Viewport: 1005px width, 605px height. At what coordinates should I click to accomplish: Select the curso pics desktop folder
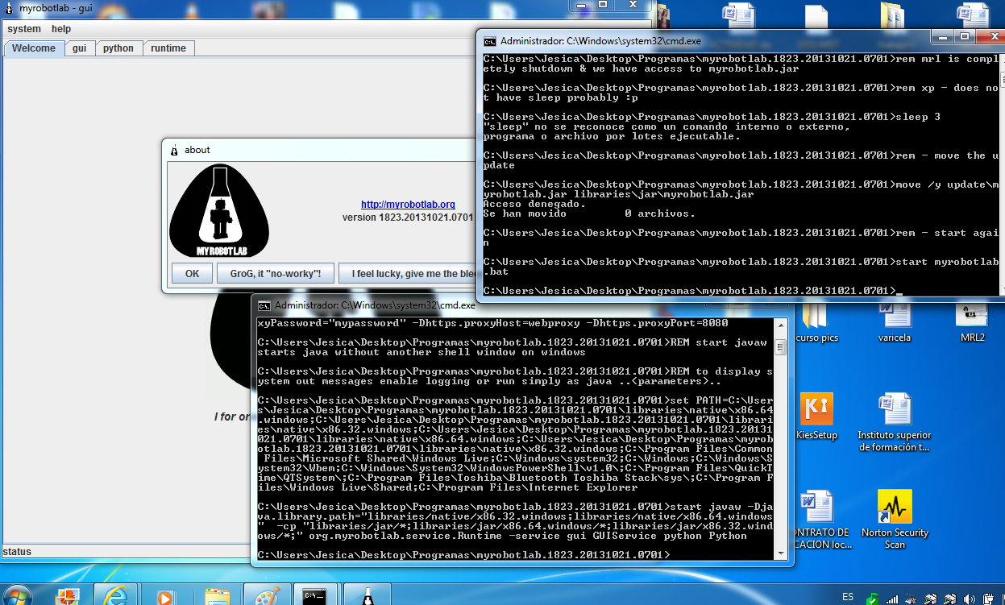coord(818,322)
